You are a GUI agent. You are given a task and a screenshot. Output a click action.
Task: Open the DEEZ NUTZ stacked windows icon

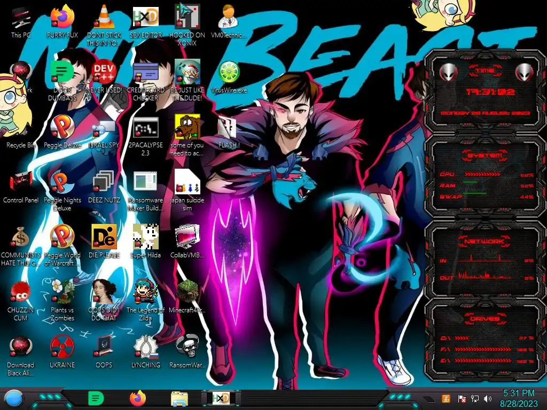(104, 187)
